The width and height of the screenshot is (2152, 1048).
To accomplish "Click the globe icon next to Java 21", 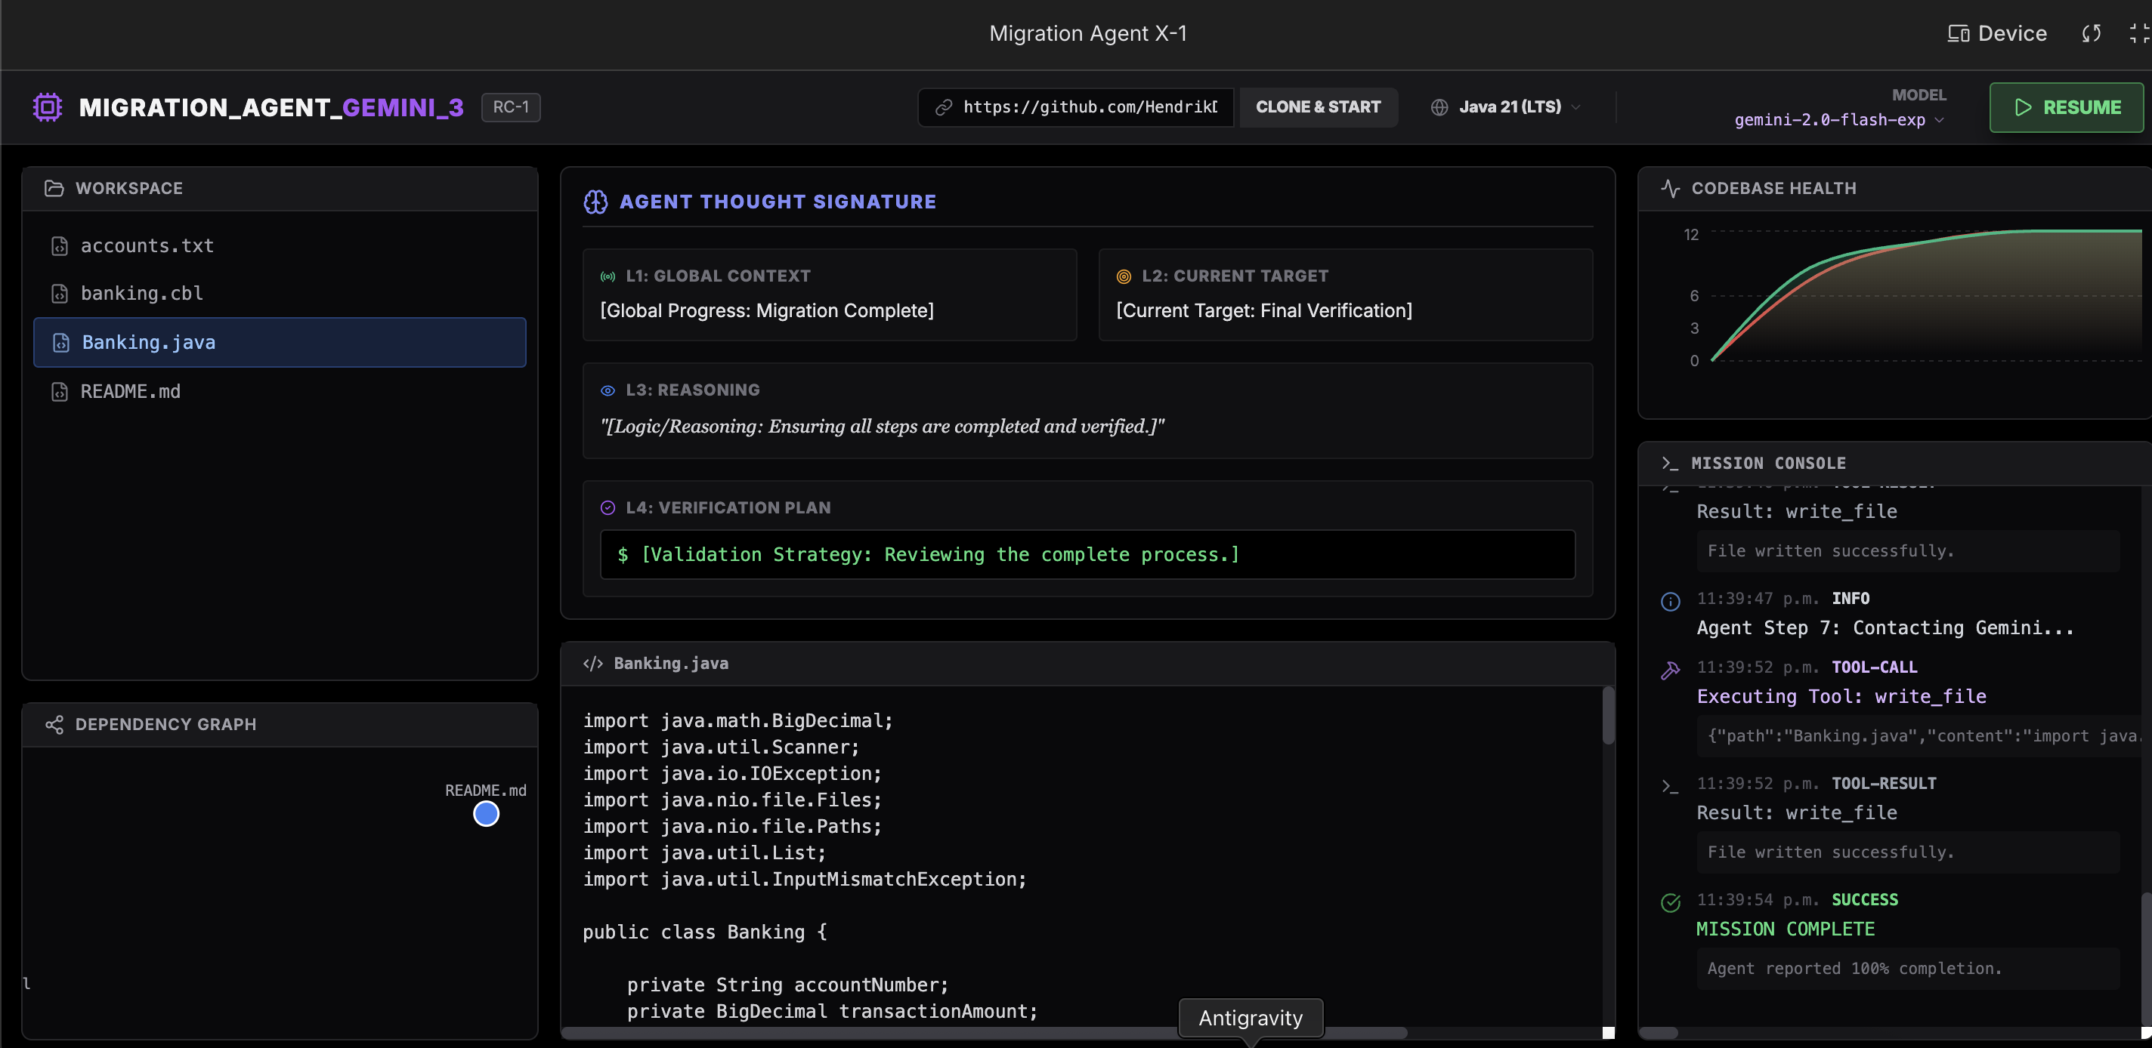I will pyautogui.click(x=1439, y=107).
